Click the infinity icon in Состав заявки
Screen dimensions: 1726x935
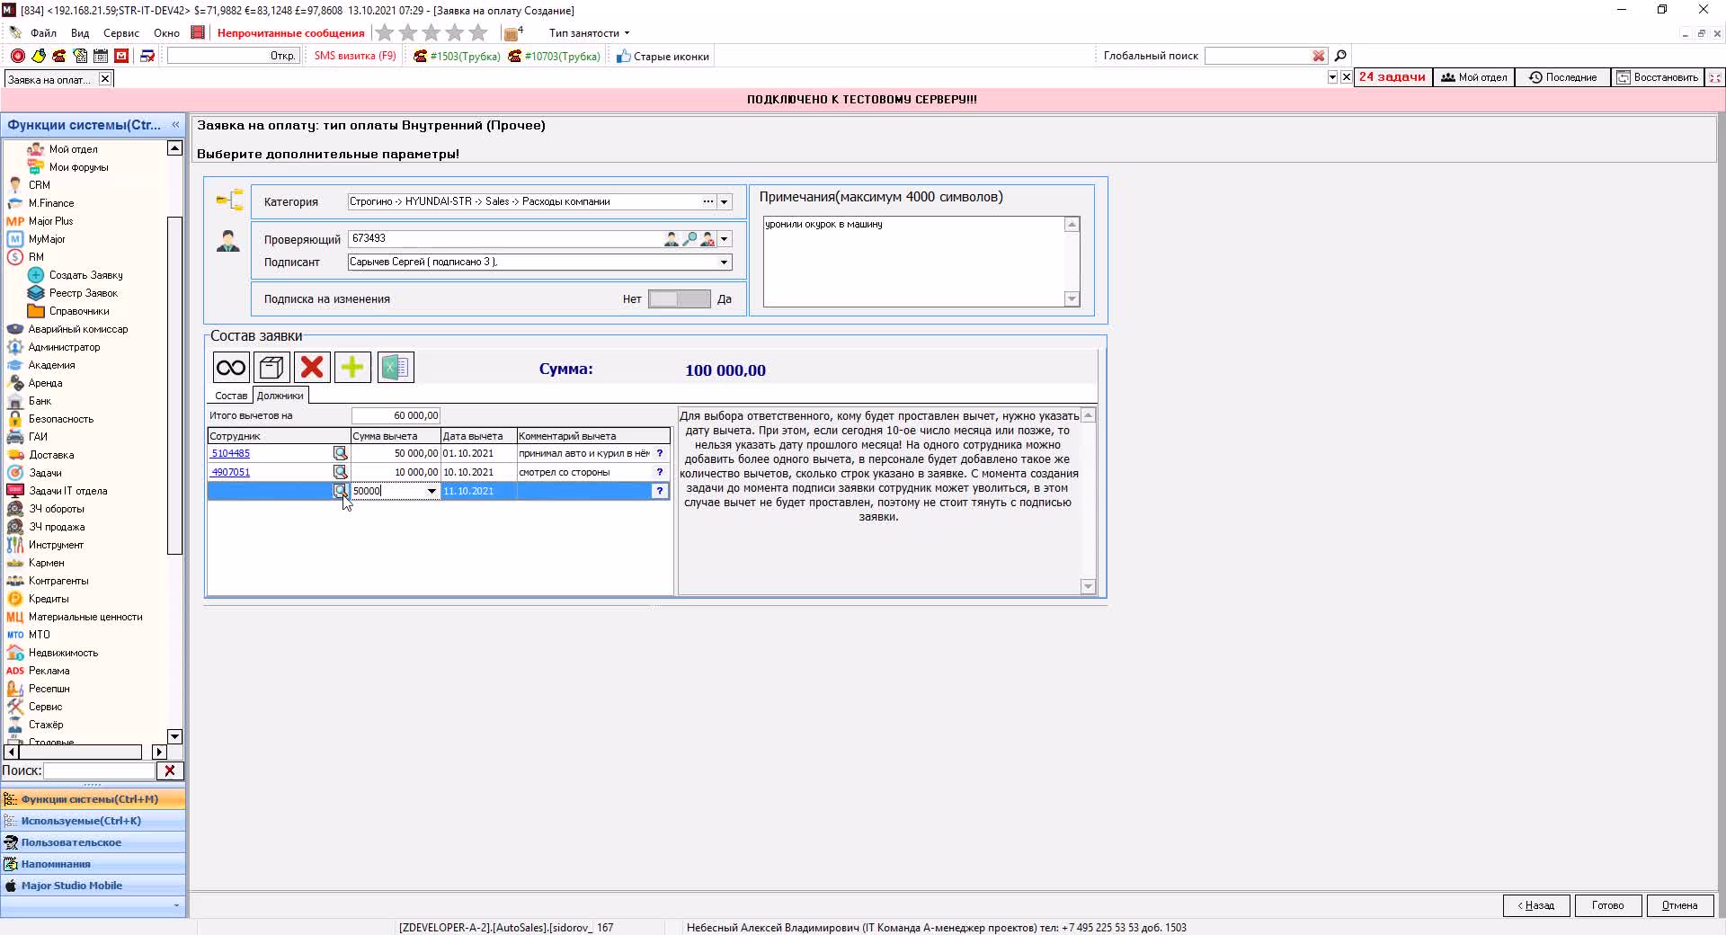231,367
